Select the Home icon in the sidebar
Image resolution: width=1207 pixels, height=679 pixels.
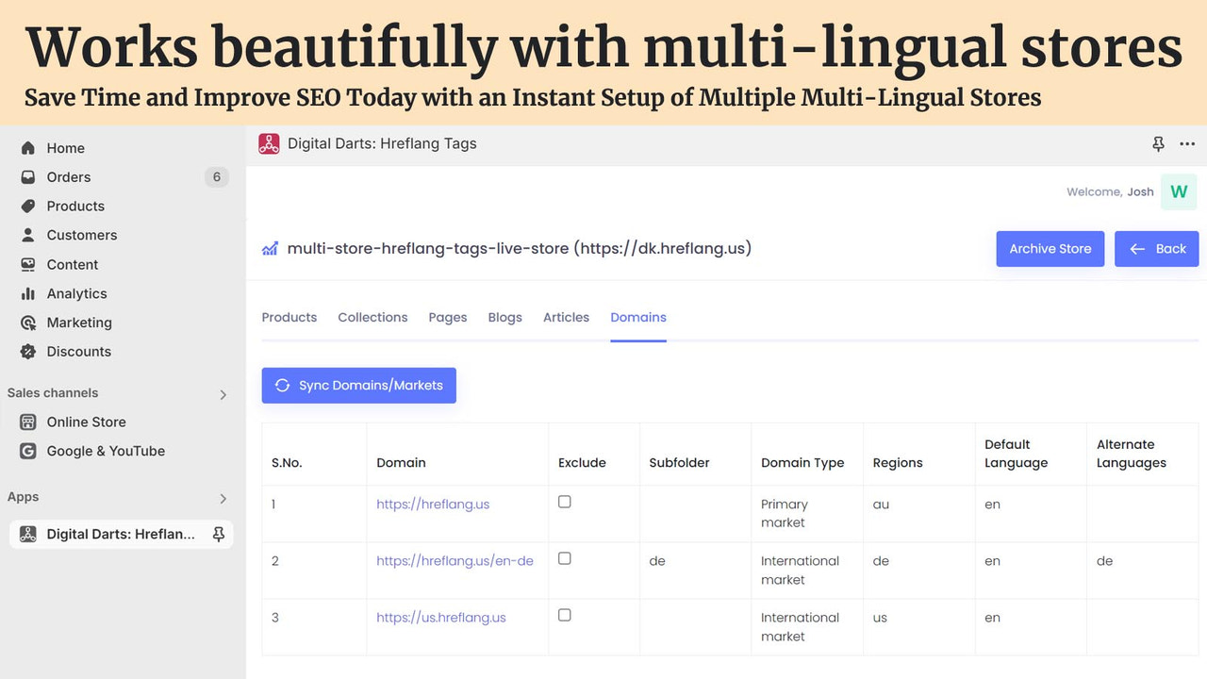click(x=29, y=148)
